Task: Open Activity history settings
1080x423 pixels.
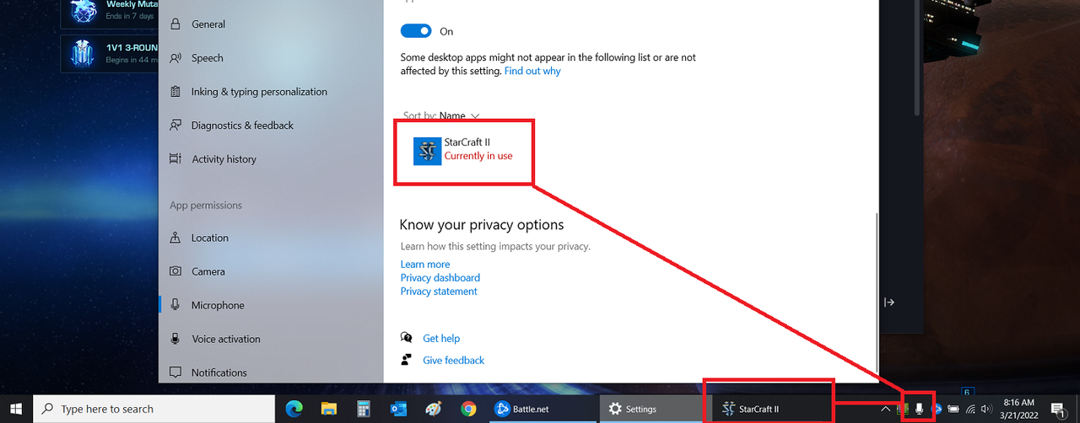Action: (224, 159)
